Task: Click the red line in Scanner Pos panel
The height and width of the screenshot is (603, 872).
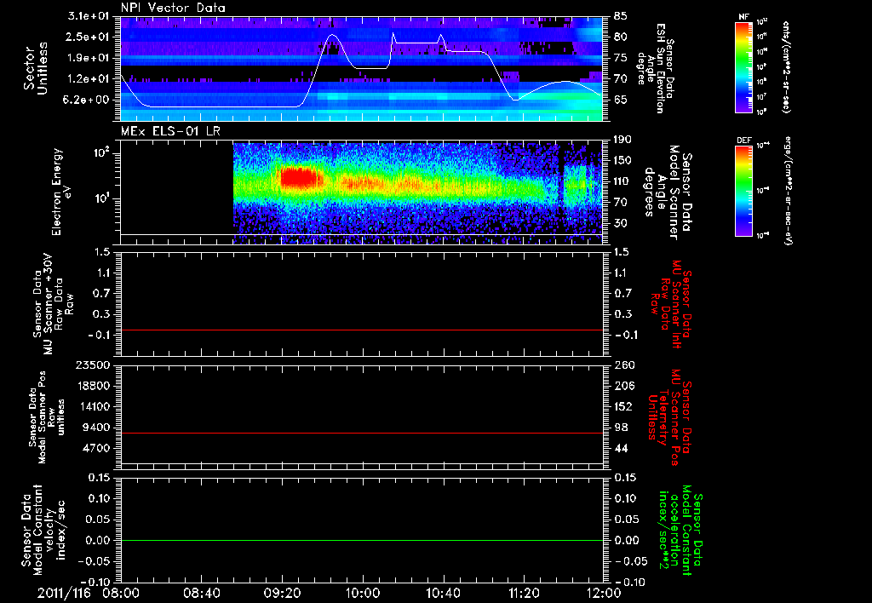Action: 362,433
